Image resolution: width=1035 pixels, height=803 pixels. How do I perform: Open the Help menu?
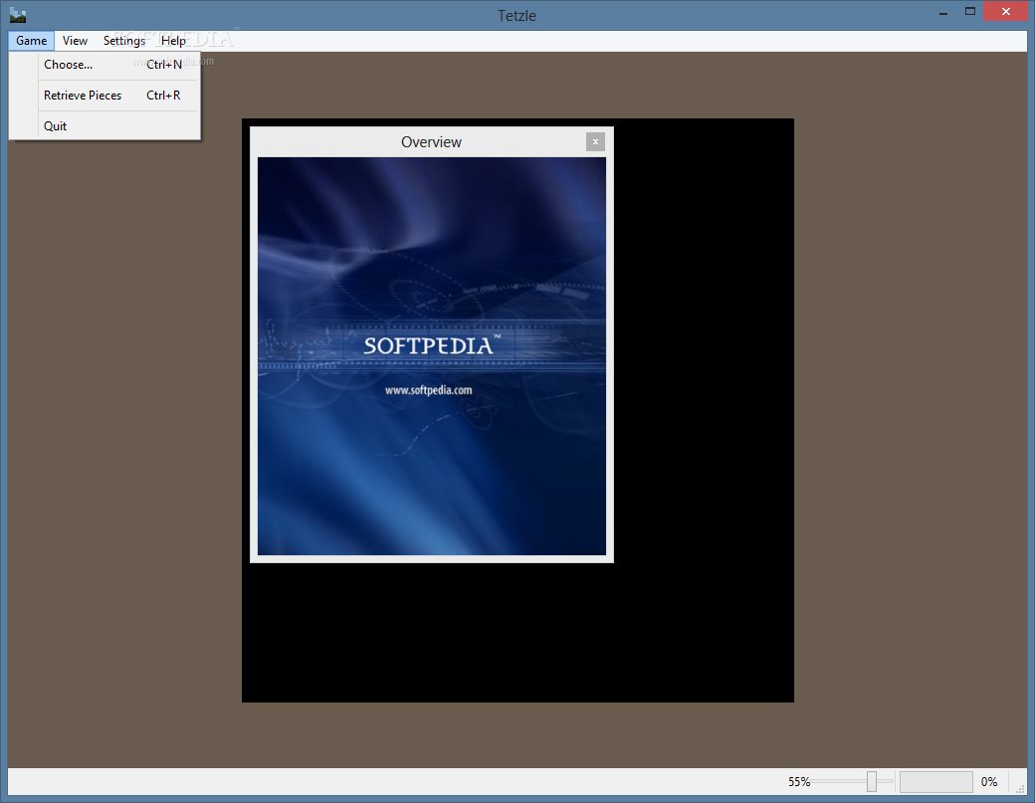[x=173, y=41]
